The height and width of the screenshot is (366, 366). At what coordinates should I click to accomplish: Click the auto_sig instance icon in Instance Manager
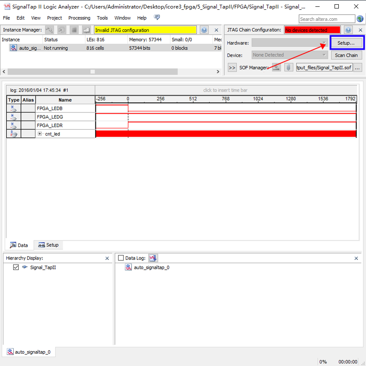14,48
